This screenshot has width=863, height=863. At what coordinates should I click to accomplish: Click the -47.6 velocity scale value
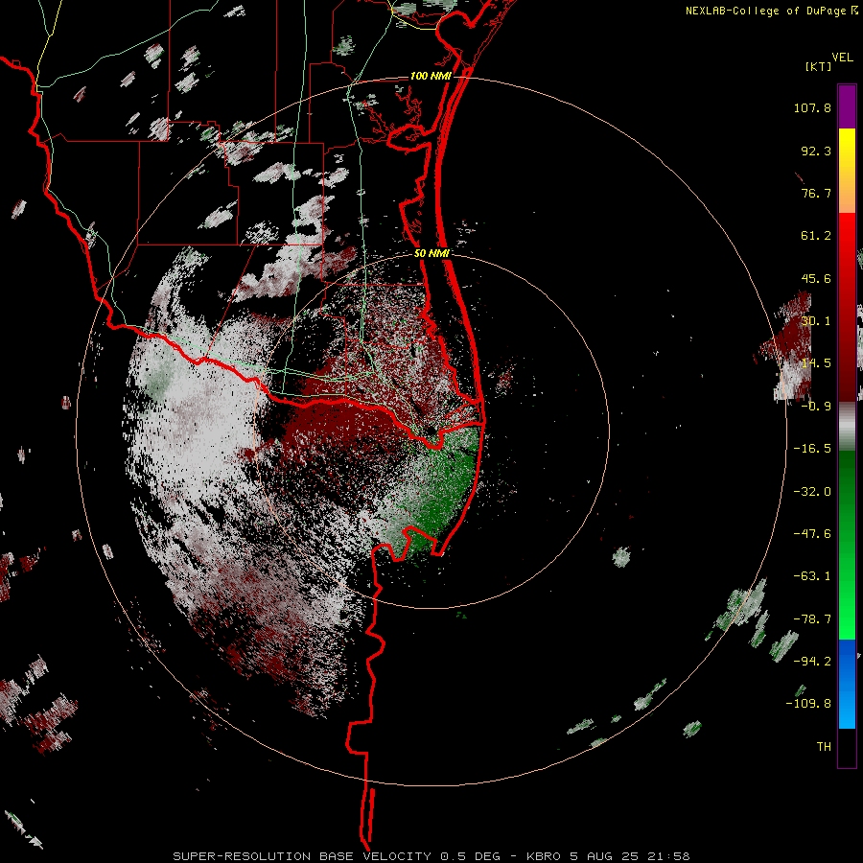coord(812,534)
